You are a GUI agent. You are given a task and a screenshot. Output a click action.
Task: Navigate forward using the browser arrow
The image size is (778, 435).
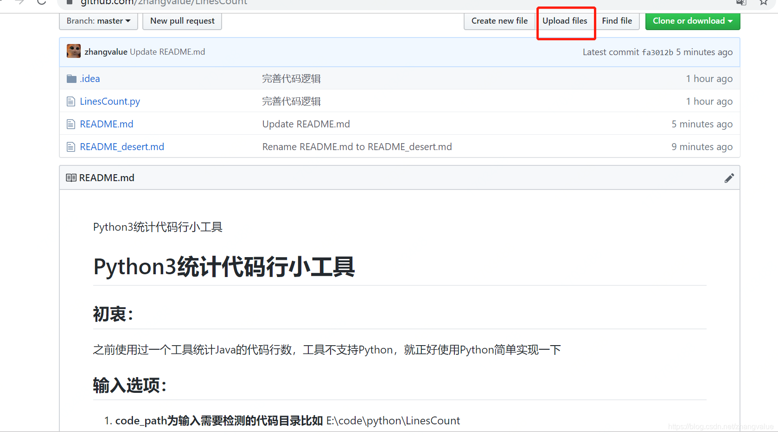pos(19,3)
